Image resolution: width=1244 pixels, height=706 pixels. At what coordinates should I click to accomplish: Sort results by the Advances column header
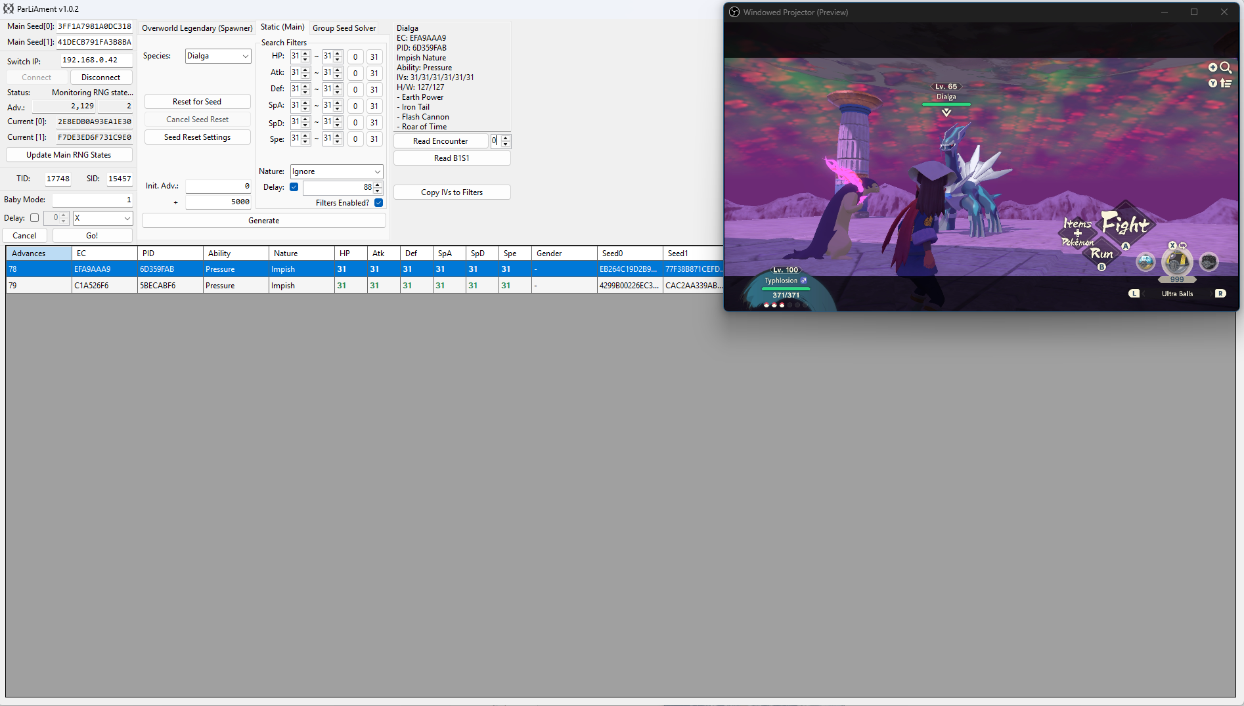pyautogui.click(x=39, y=254)
